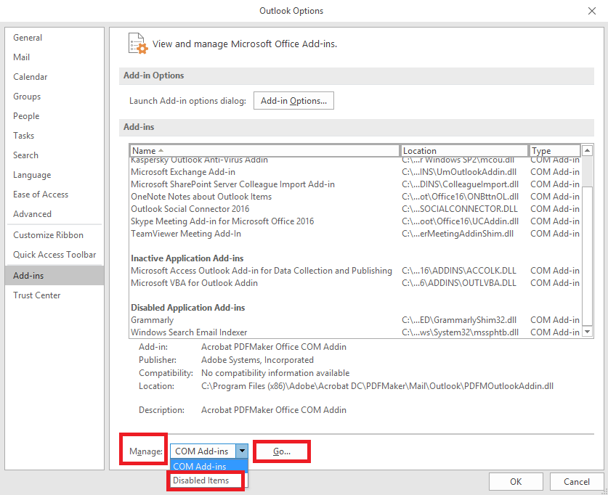Click the SOCIALCONNECTOR.DLL location cell

click(460, 209)
